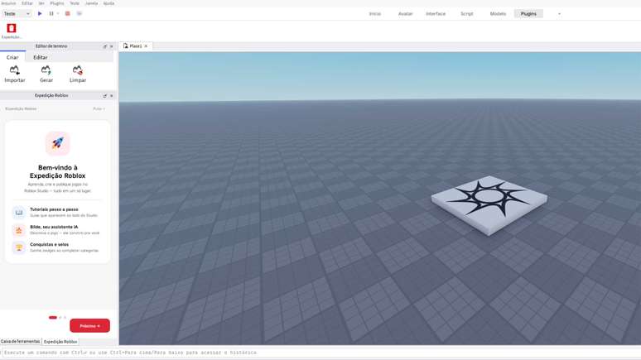Switch to Caixa de ferramentas bottom tab
The width and height of the screenshot is (641, 360).
[x=21, y=341]
